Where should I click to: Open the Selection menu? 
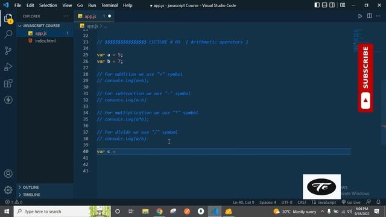[48, 5]
